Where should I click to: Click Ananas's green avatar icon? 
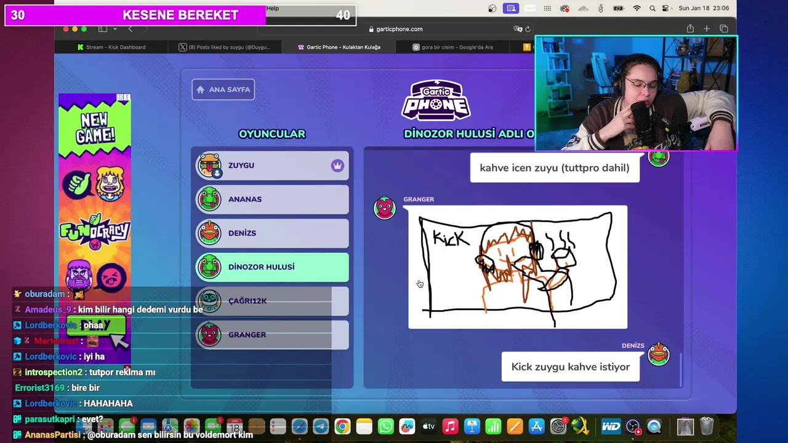pyautogui.click(x=209, y=199)
